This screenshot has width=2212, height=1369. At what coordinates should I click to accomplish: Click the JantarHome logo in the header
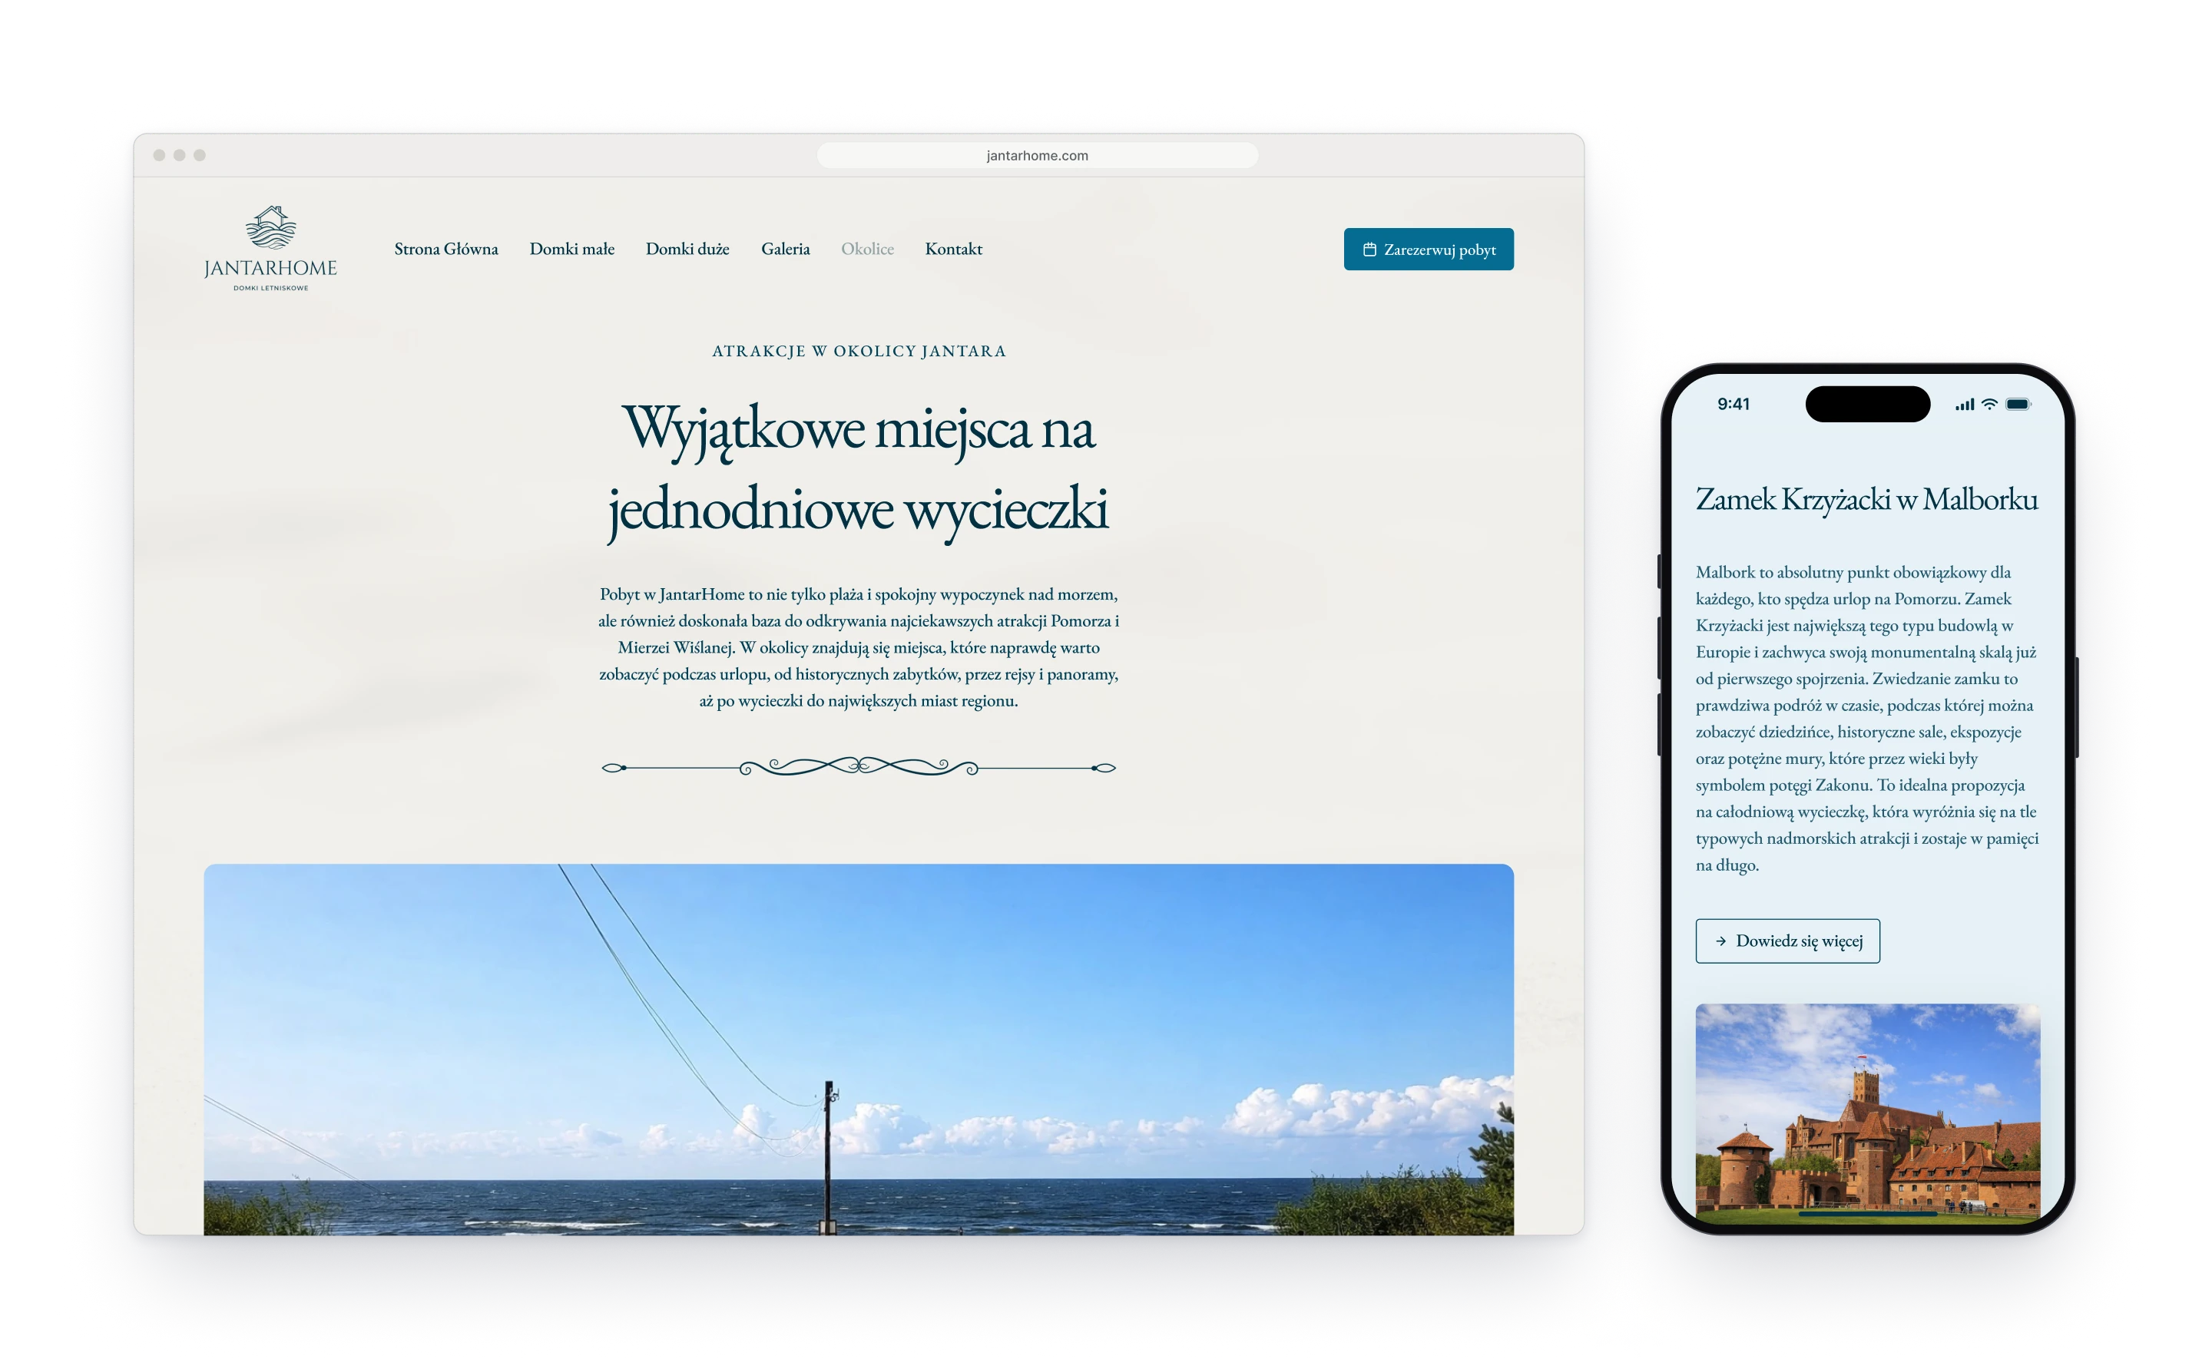point(270,248)
